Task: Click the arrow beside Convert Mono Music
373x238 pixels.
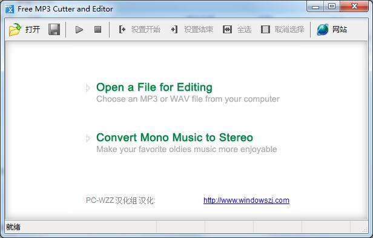Action: pos(88,138)
